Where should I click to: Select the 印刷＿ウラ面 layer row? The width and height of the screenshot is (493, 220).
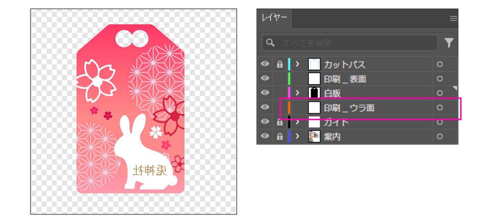[x=358, y=108]
